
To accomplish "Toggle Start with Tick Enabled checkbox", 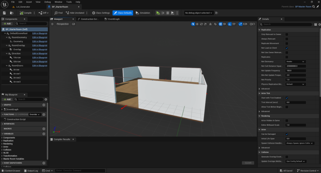I will click(287, 98).
